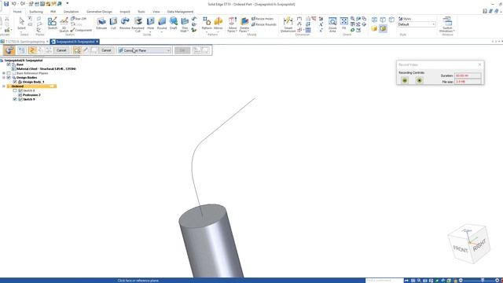Image resolution: width=503 pixels, height=283 pixels.
Task: Switch to the first document tab
Action: coord(24,42)
